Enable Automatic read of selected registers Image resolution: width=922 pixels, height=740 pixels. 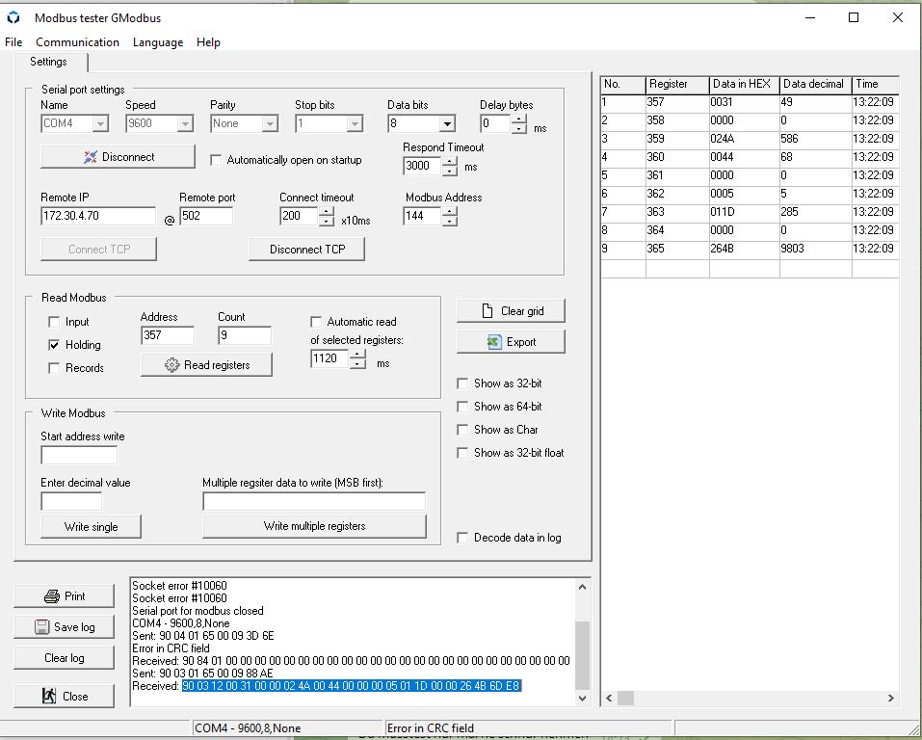coord(316,322)
